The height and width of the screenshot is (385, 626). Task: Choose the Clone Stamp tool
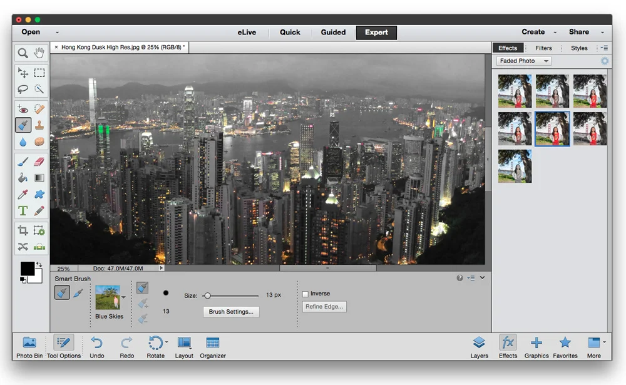coord(39,125)
